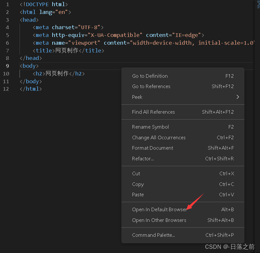Select the "Paste" command
The width and height of the screenshot is (260, 253).
138,194
